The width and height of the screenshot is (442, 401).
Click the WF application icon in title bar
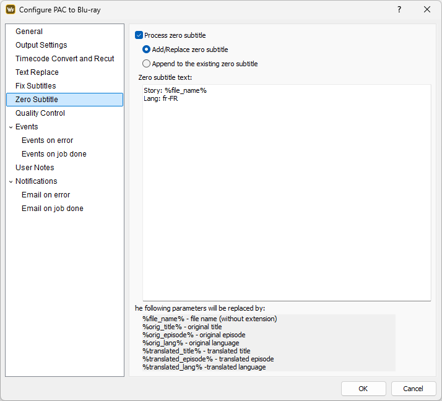[x=11, y=10]
